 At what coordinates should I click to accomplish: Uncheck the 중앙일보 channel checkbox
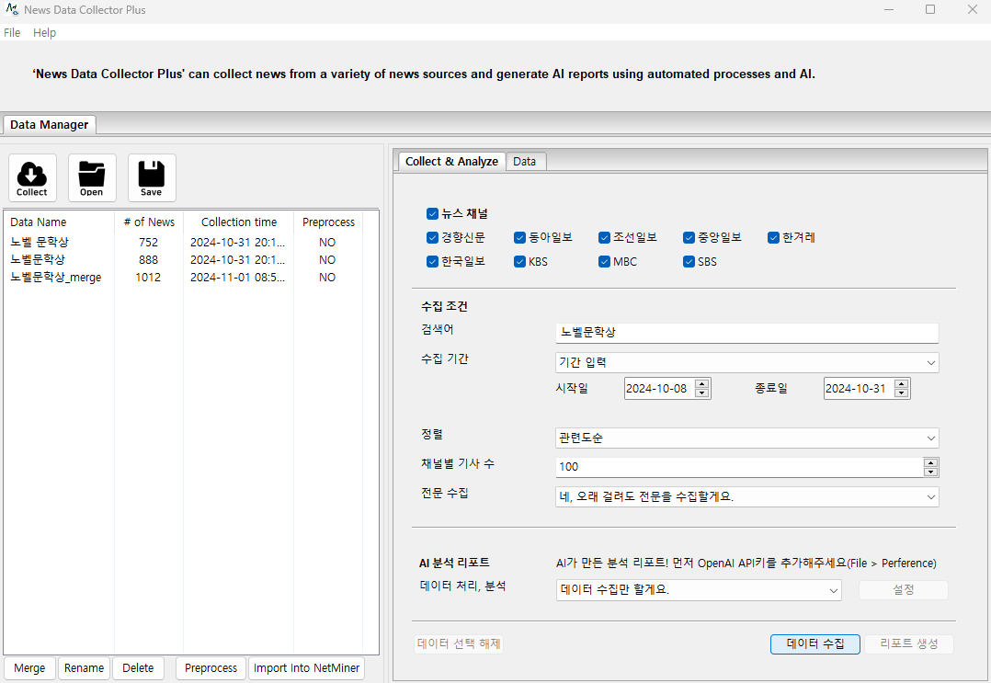(x=689, y=237)
